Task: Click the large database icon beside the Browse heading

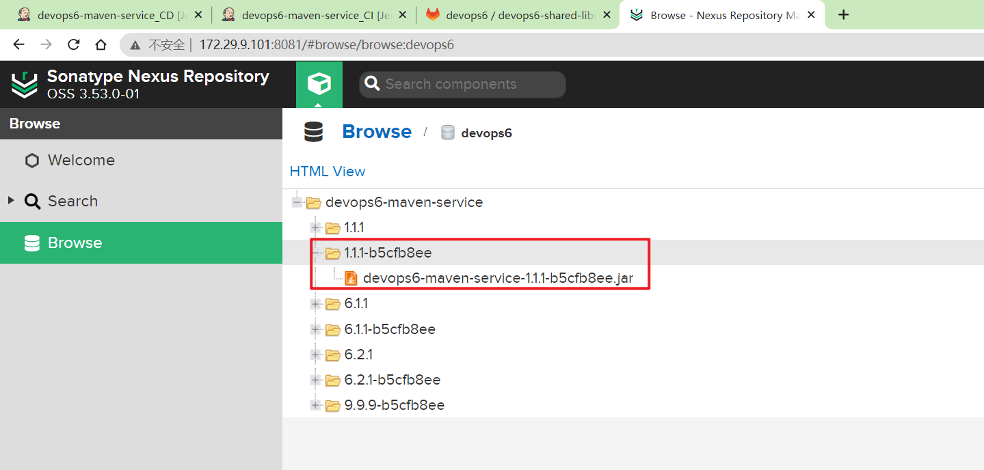Action: 314,132
